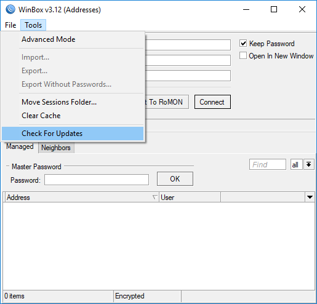Sort by the Address column header
The image size is (317, 304).
82,198
